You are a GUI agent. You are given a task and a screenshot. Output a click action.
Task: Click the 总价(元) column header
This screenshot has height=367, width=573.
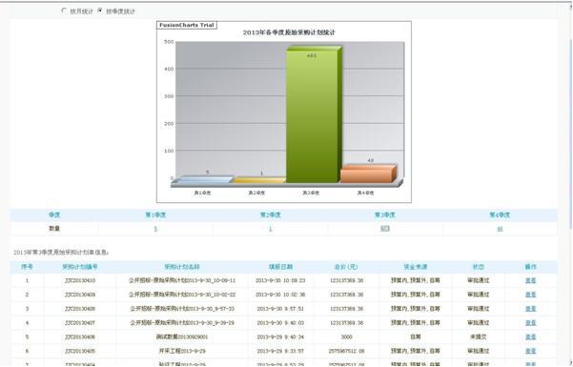pos(346,267)
